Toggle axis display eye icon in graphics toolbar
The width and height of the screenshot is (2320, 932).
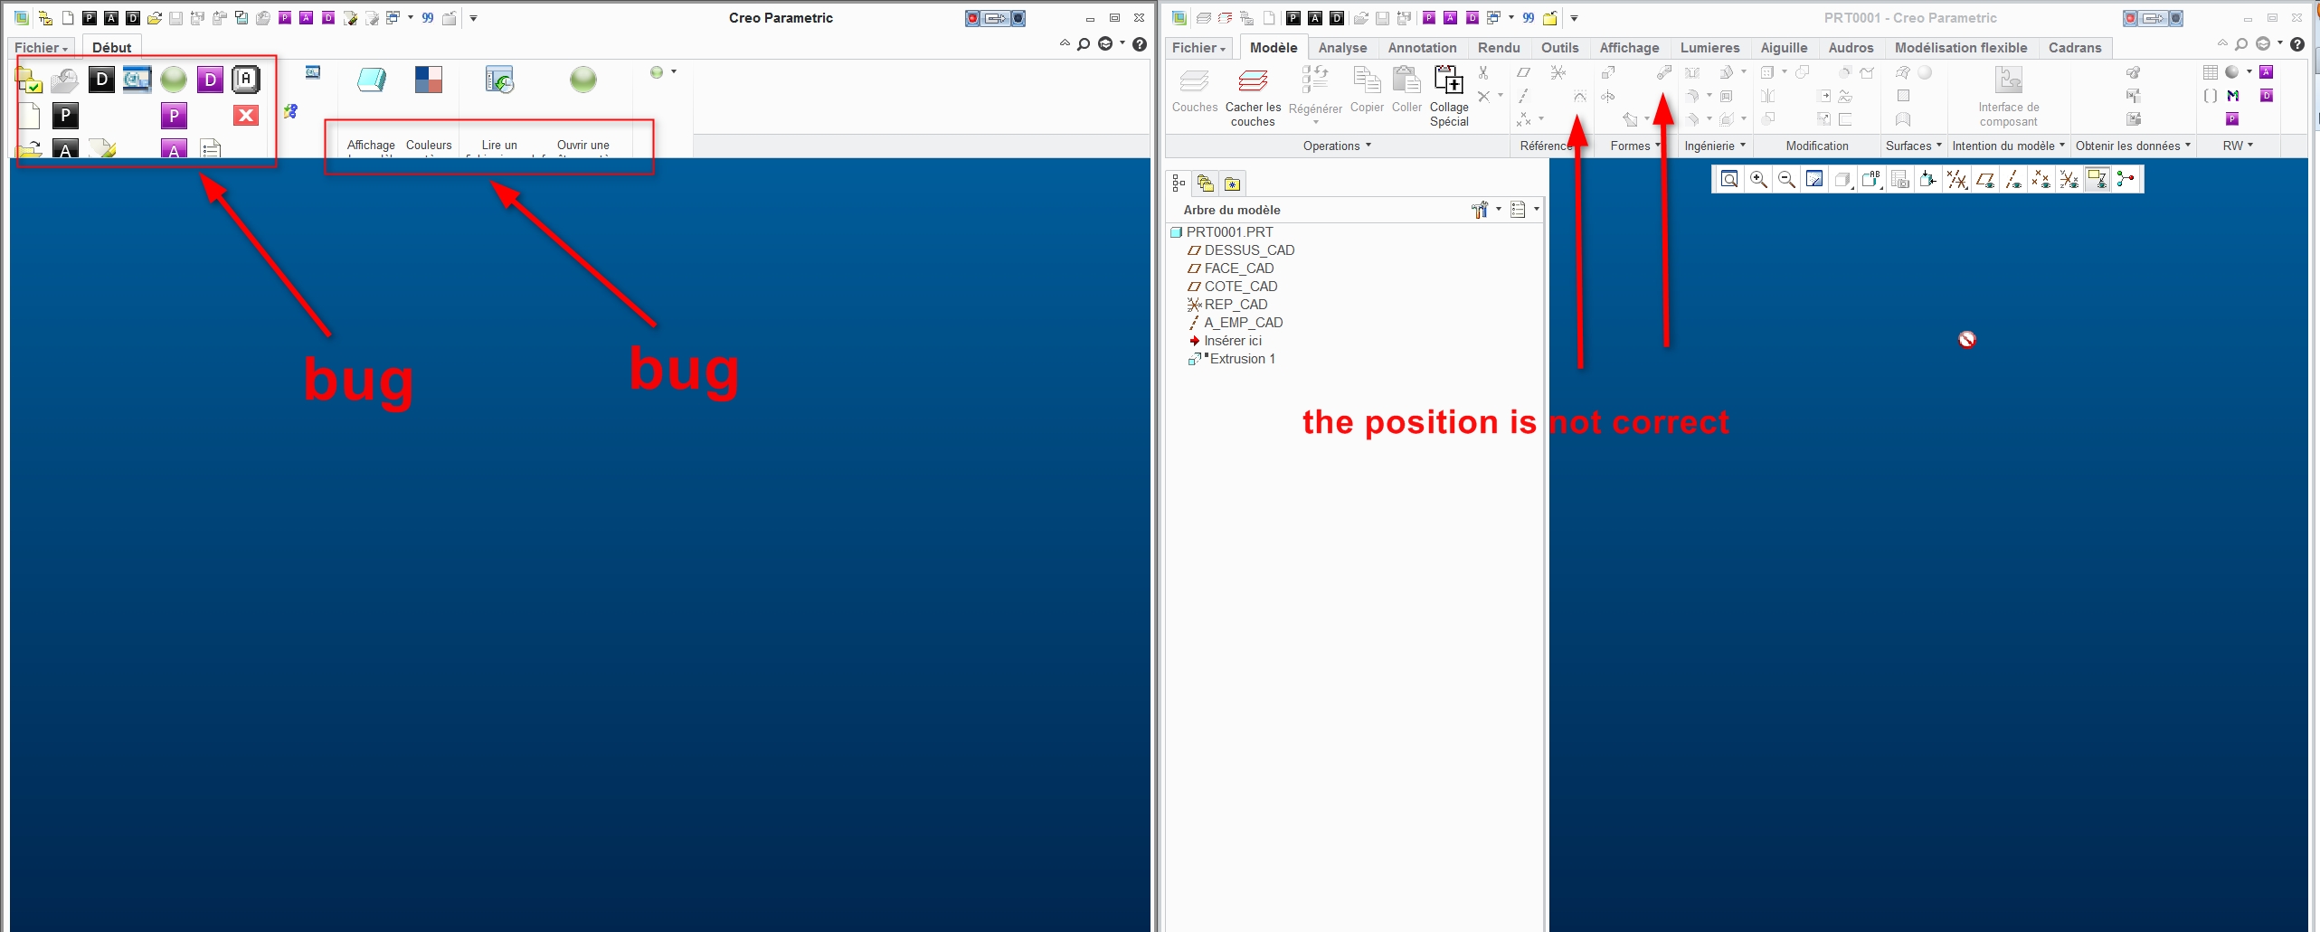tap(2012, 179)
